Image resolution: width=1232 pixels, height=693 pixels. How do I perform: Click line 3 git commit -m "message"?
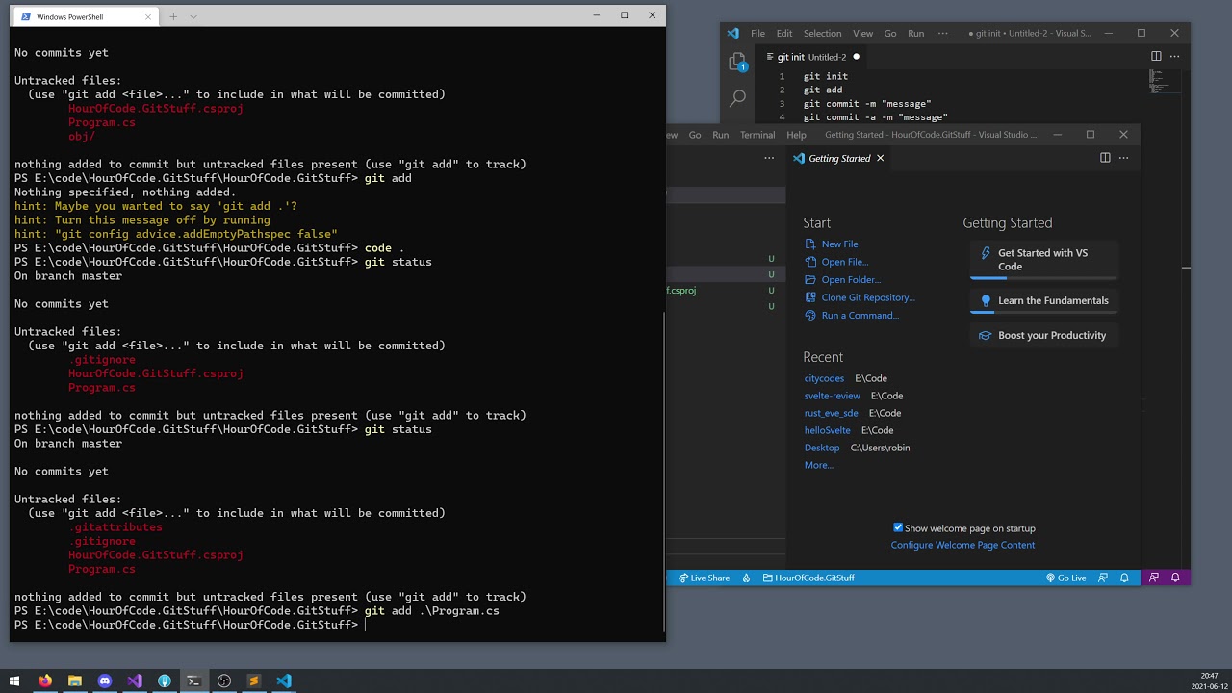tap(867, 103)
